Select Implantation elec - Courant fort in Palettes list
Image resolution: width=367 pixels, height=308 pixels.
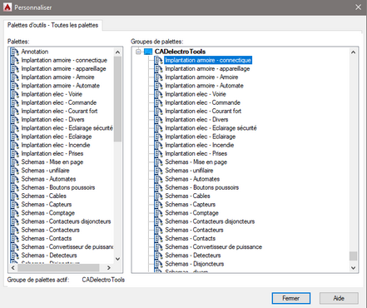[59, 111]
